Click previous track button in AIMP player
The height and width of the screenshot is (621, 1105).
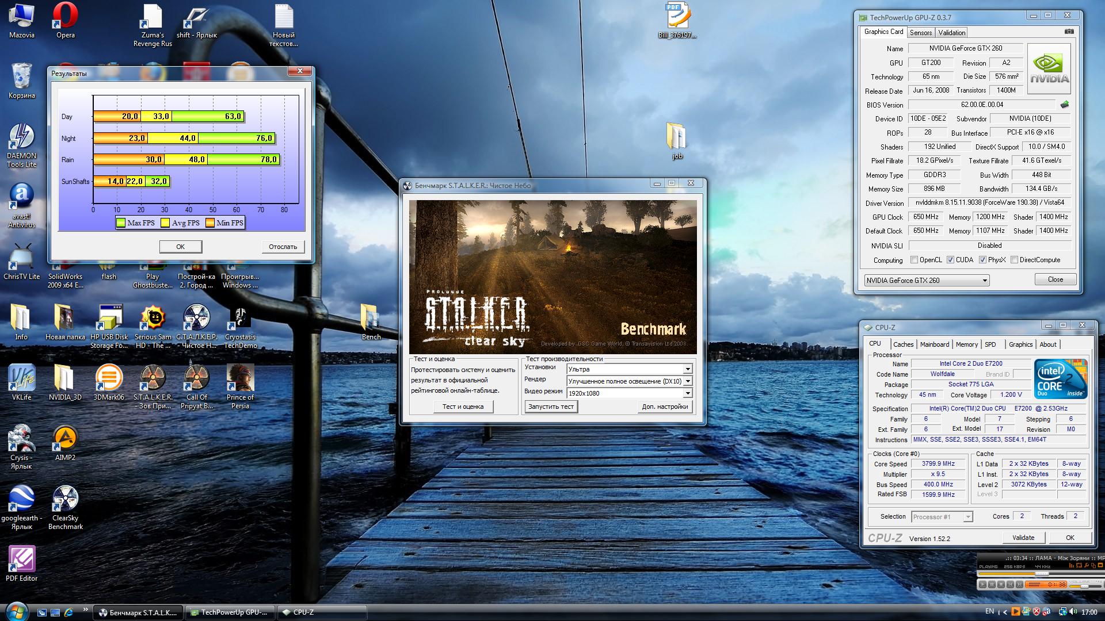pyautogui.click(x=1010, y=584)
